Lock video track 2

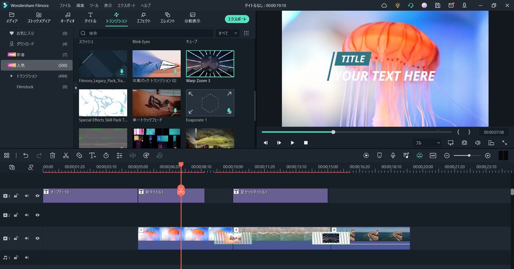coord(16,215)
